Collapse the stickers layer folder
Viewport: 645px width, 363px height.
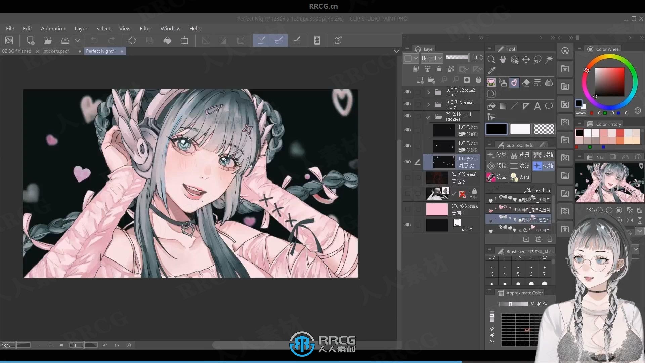coord(428,117)
